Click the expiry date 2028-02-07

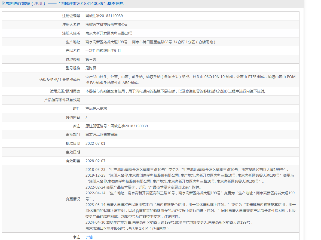coord(95,161)
